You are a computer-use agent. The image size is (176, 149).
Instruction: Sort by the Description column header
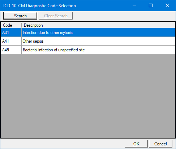pyautogui.click(x=98, y=25)
